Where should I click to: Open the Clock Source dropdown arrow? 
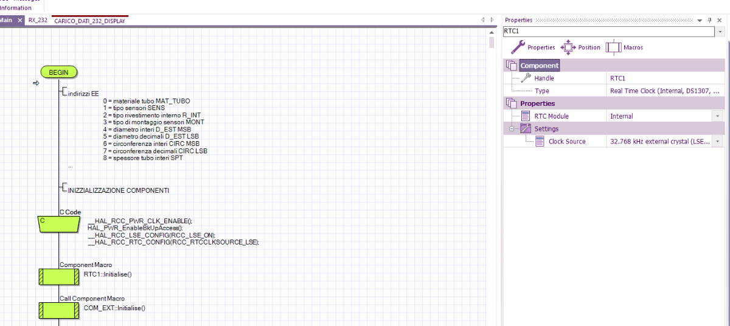click(x=718, y=141)
